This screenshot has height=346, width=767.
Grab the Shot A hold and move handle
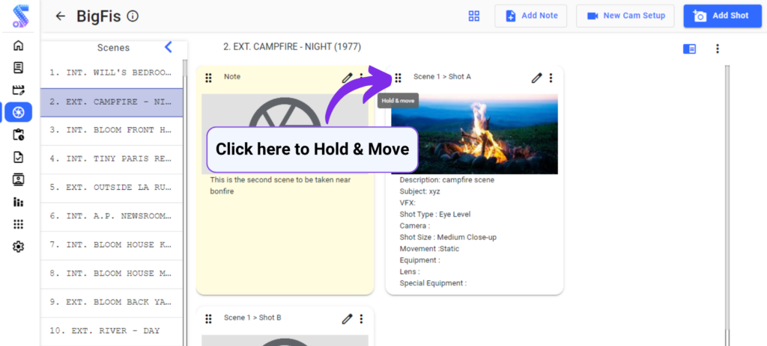coord(398,78)
